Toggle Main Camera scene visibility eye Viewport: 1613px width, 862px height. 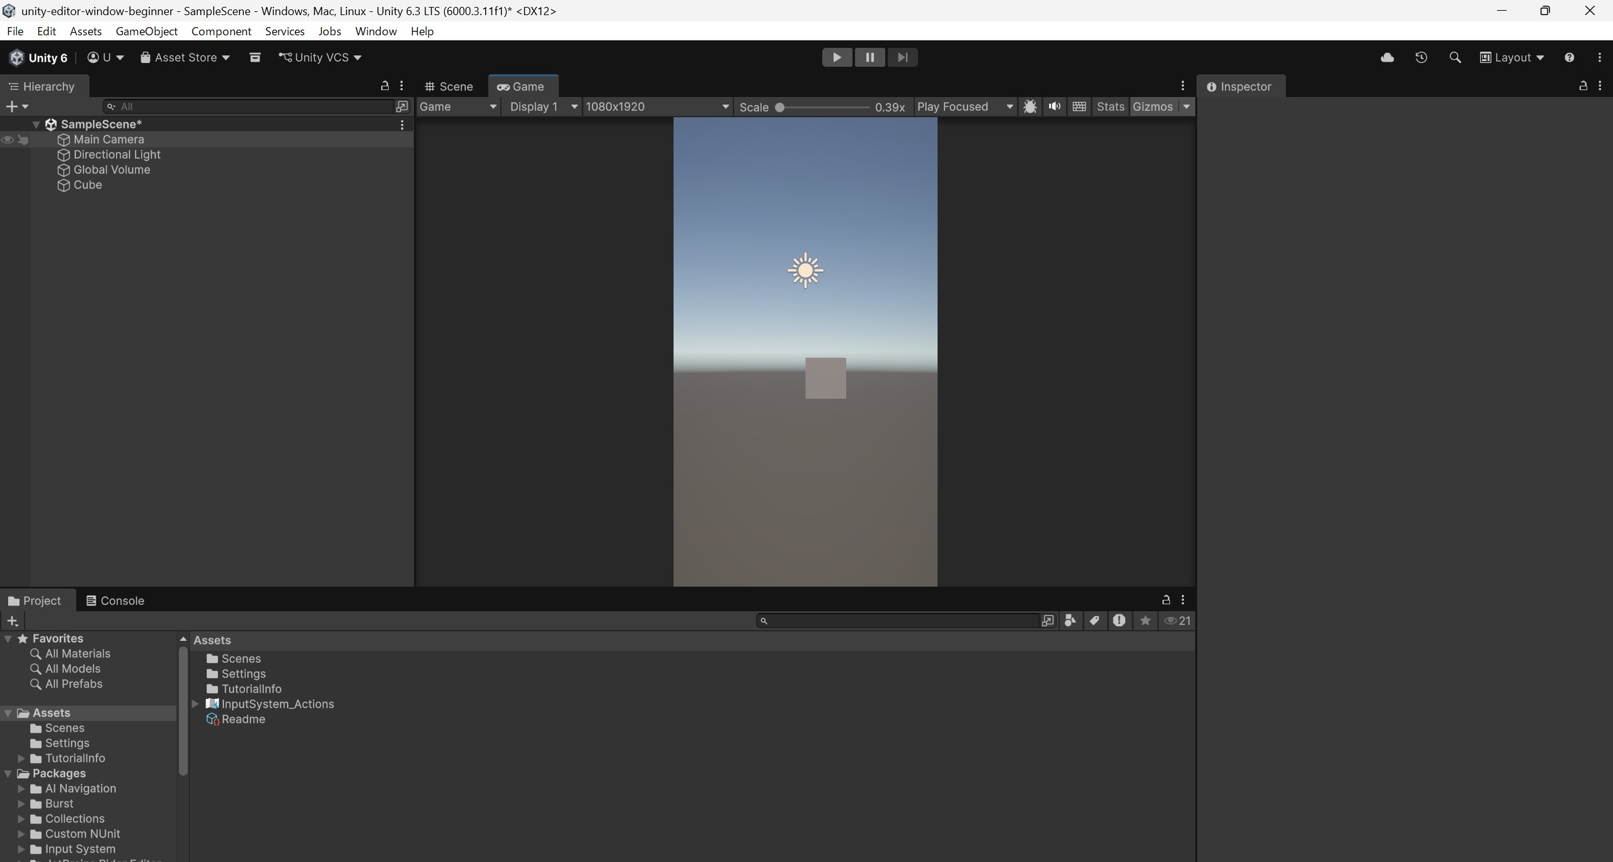click(8, 140)
